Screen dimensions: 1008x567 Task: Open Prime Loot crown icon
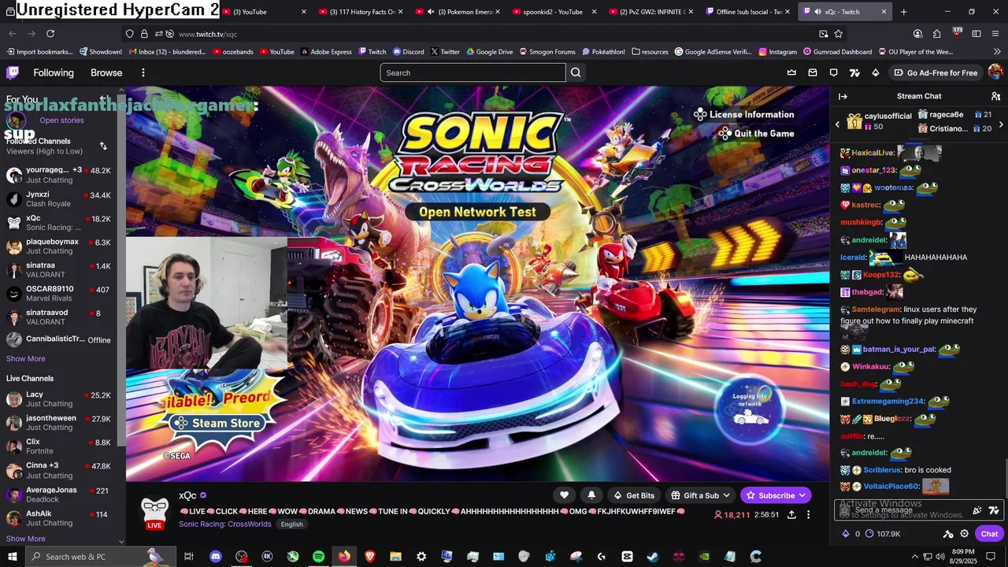point(791,72)
